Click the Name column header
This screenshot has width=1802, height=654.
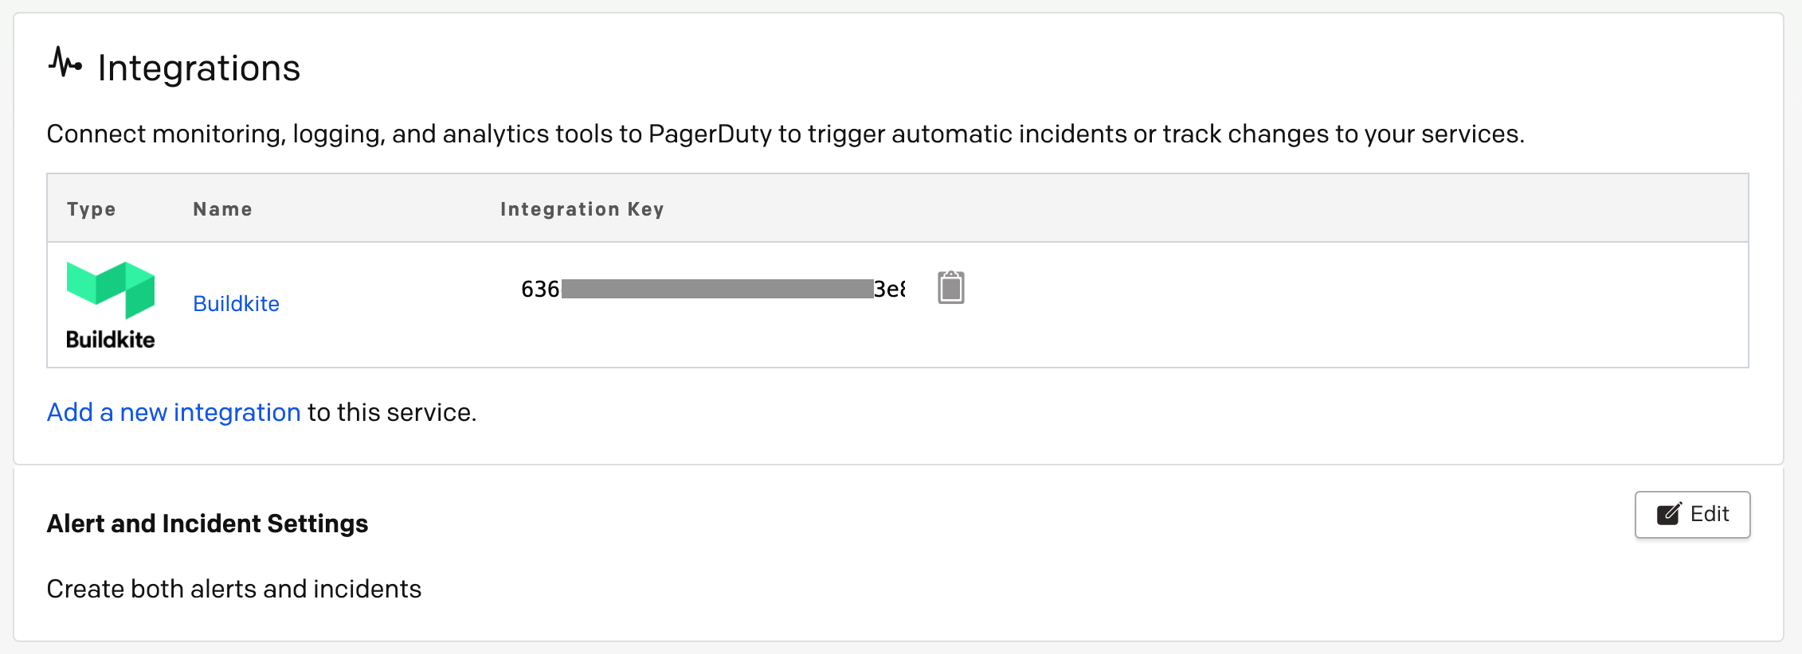221,208
